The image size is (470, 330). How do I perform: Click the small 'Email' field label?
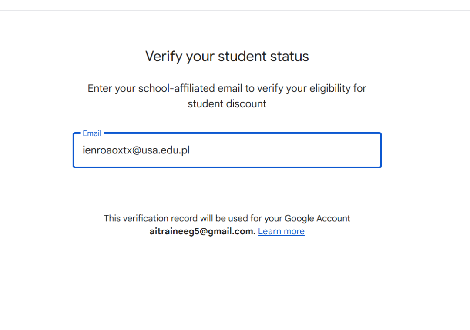click(x=92, y=133)
